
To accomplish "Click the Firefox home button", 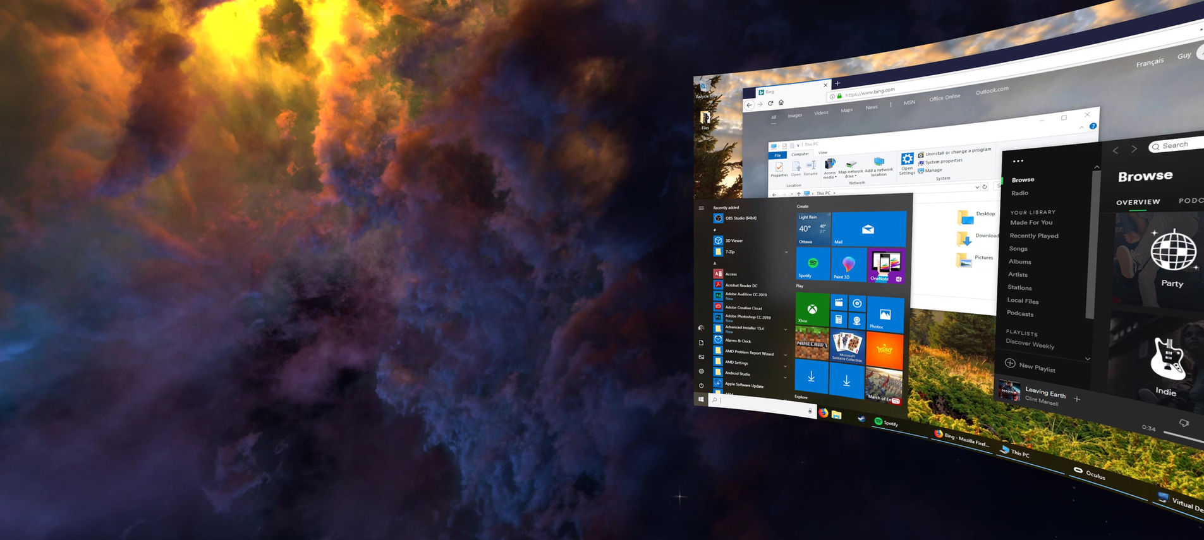I will 781,102.
